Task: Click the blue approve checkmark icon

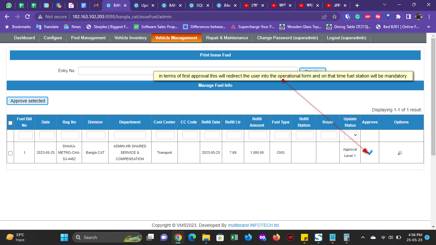Action: coord(370,152)
